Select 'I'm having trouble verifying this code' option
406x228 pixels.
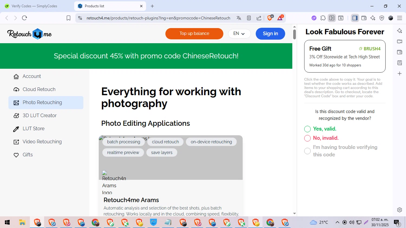coord(307,151)
